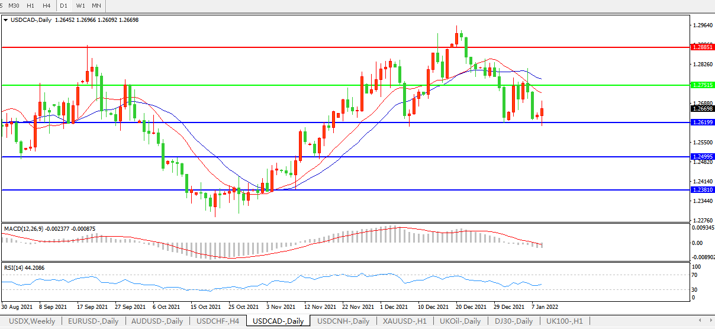Switch to the MN monthly timeframe
Viewport: 715px width, 329px height.
[96, 6]
